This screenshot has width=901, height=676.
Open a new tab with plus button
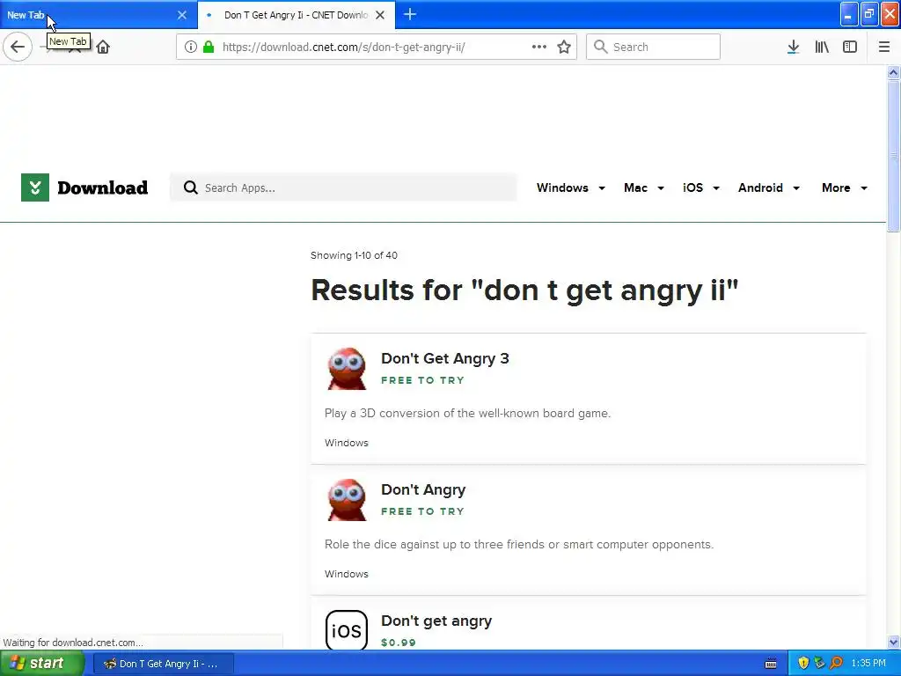[x=410, y=14]
